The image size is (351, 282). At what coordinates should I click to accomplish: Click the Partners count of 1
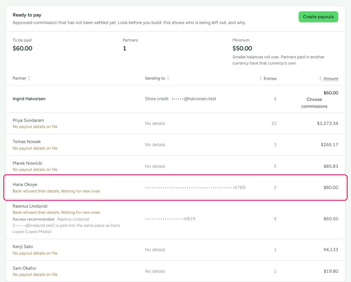(124, 48)
